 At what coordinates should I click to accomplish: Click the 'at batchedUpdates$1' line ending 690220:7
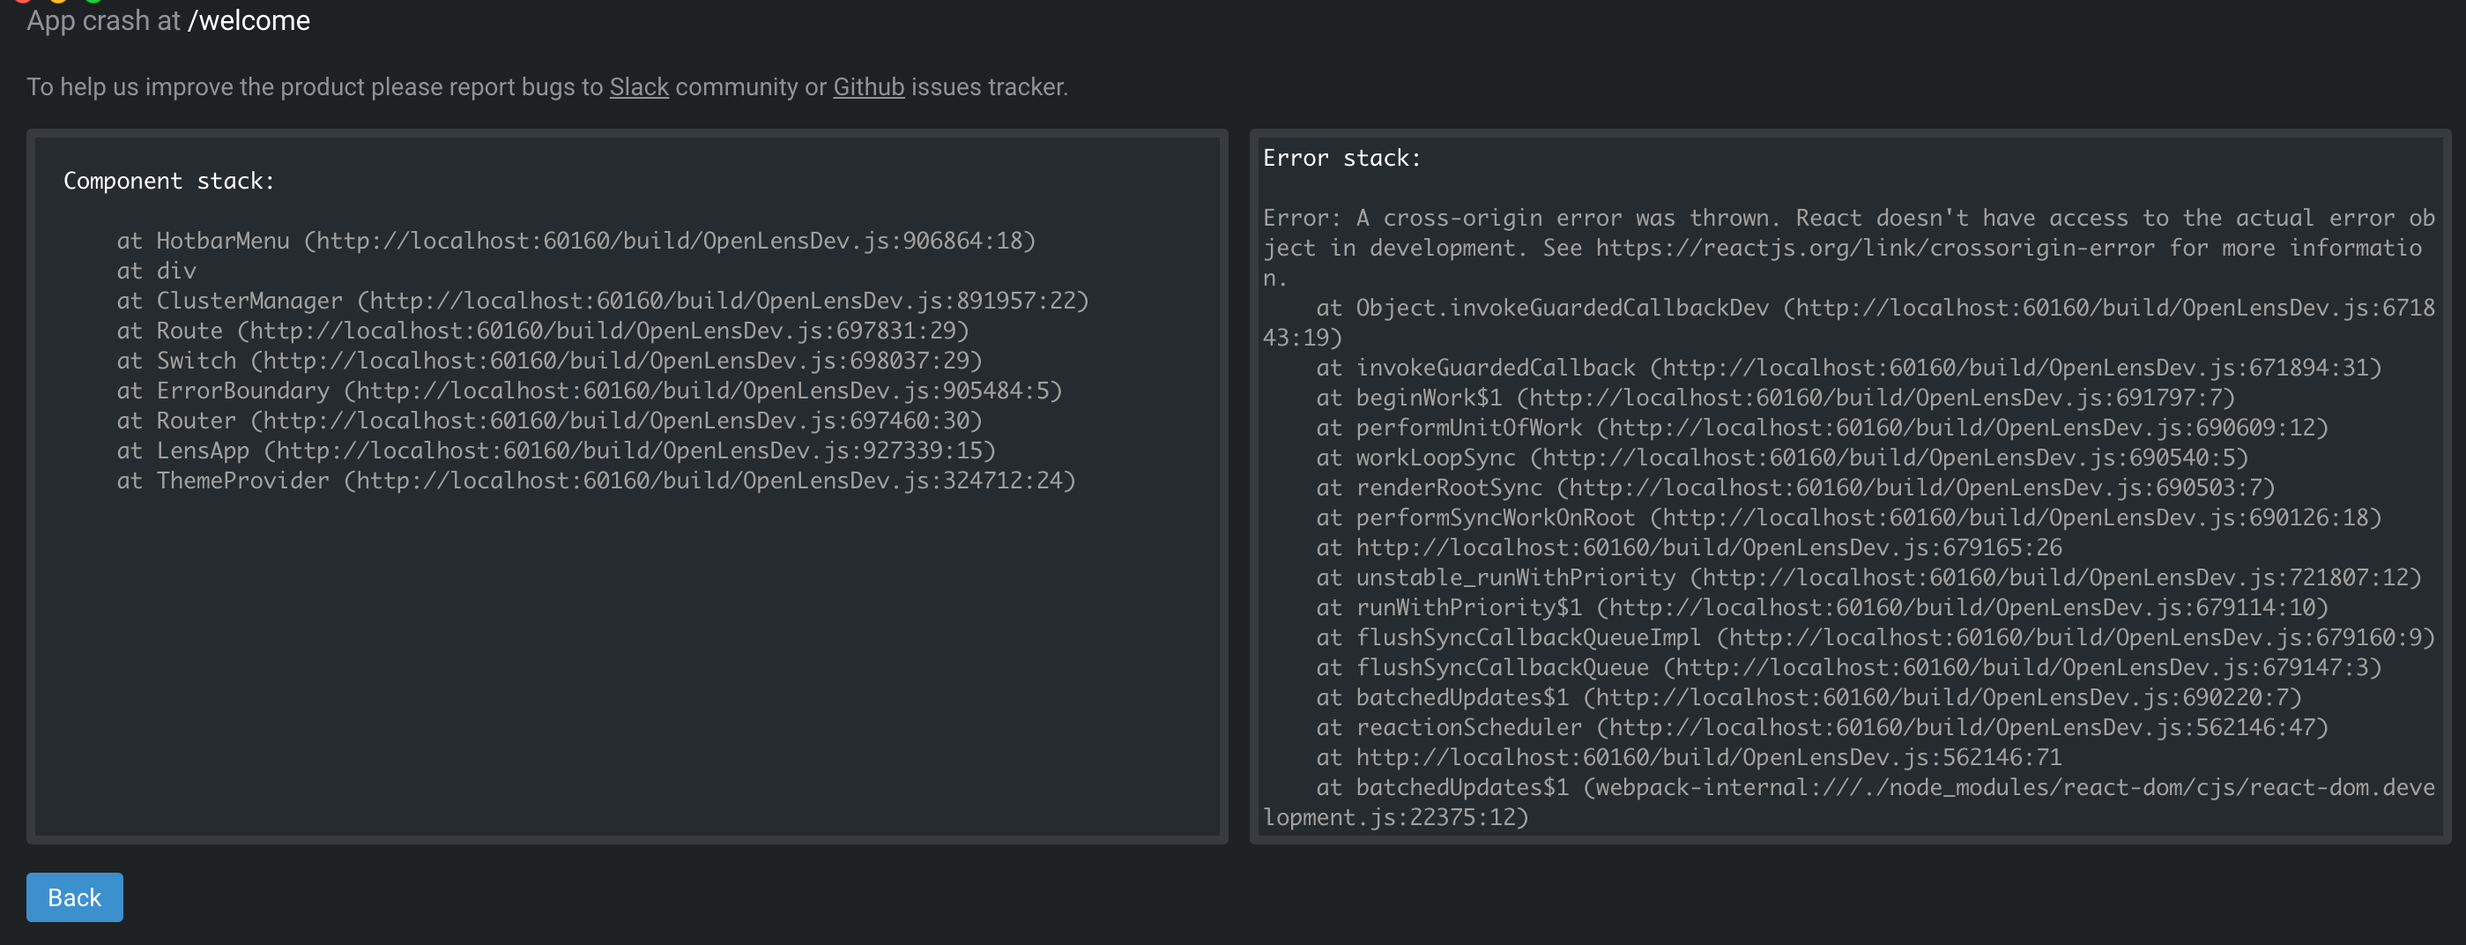(1809, 697)
